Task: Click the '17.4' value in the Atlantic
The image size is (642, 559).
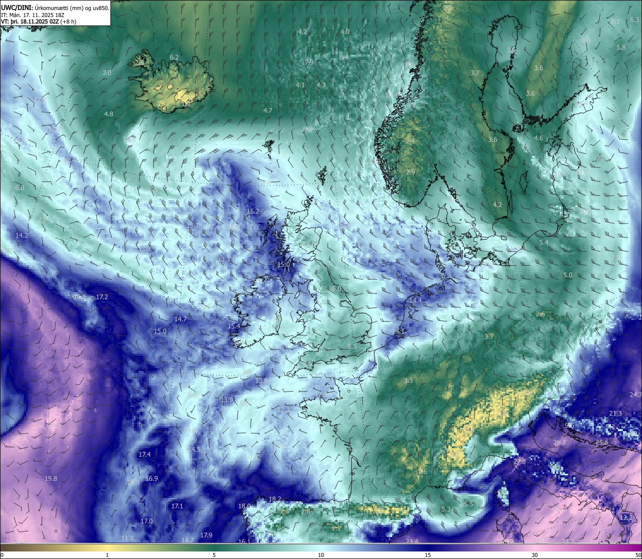Action: point(144,455)
